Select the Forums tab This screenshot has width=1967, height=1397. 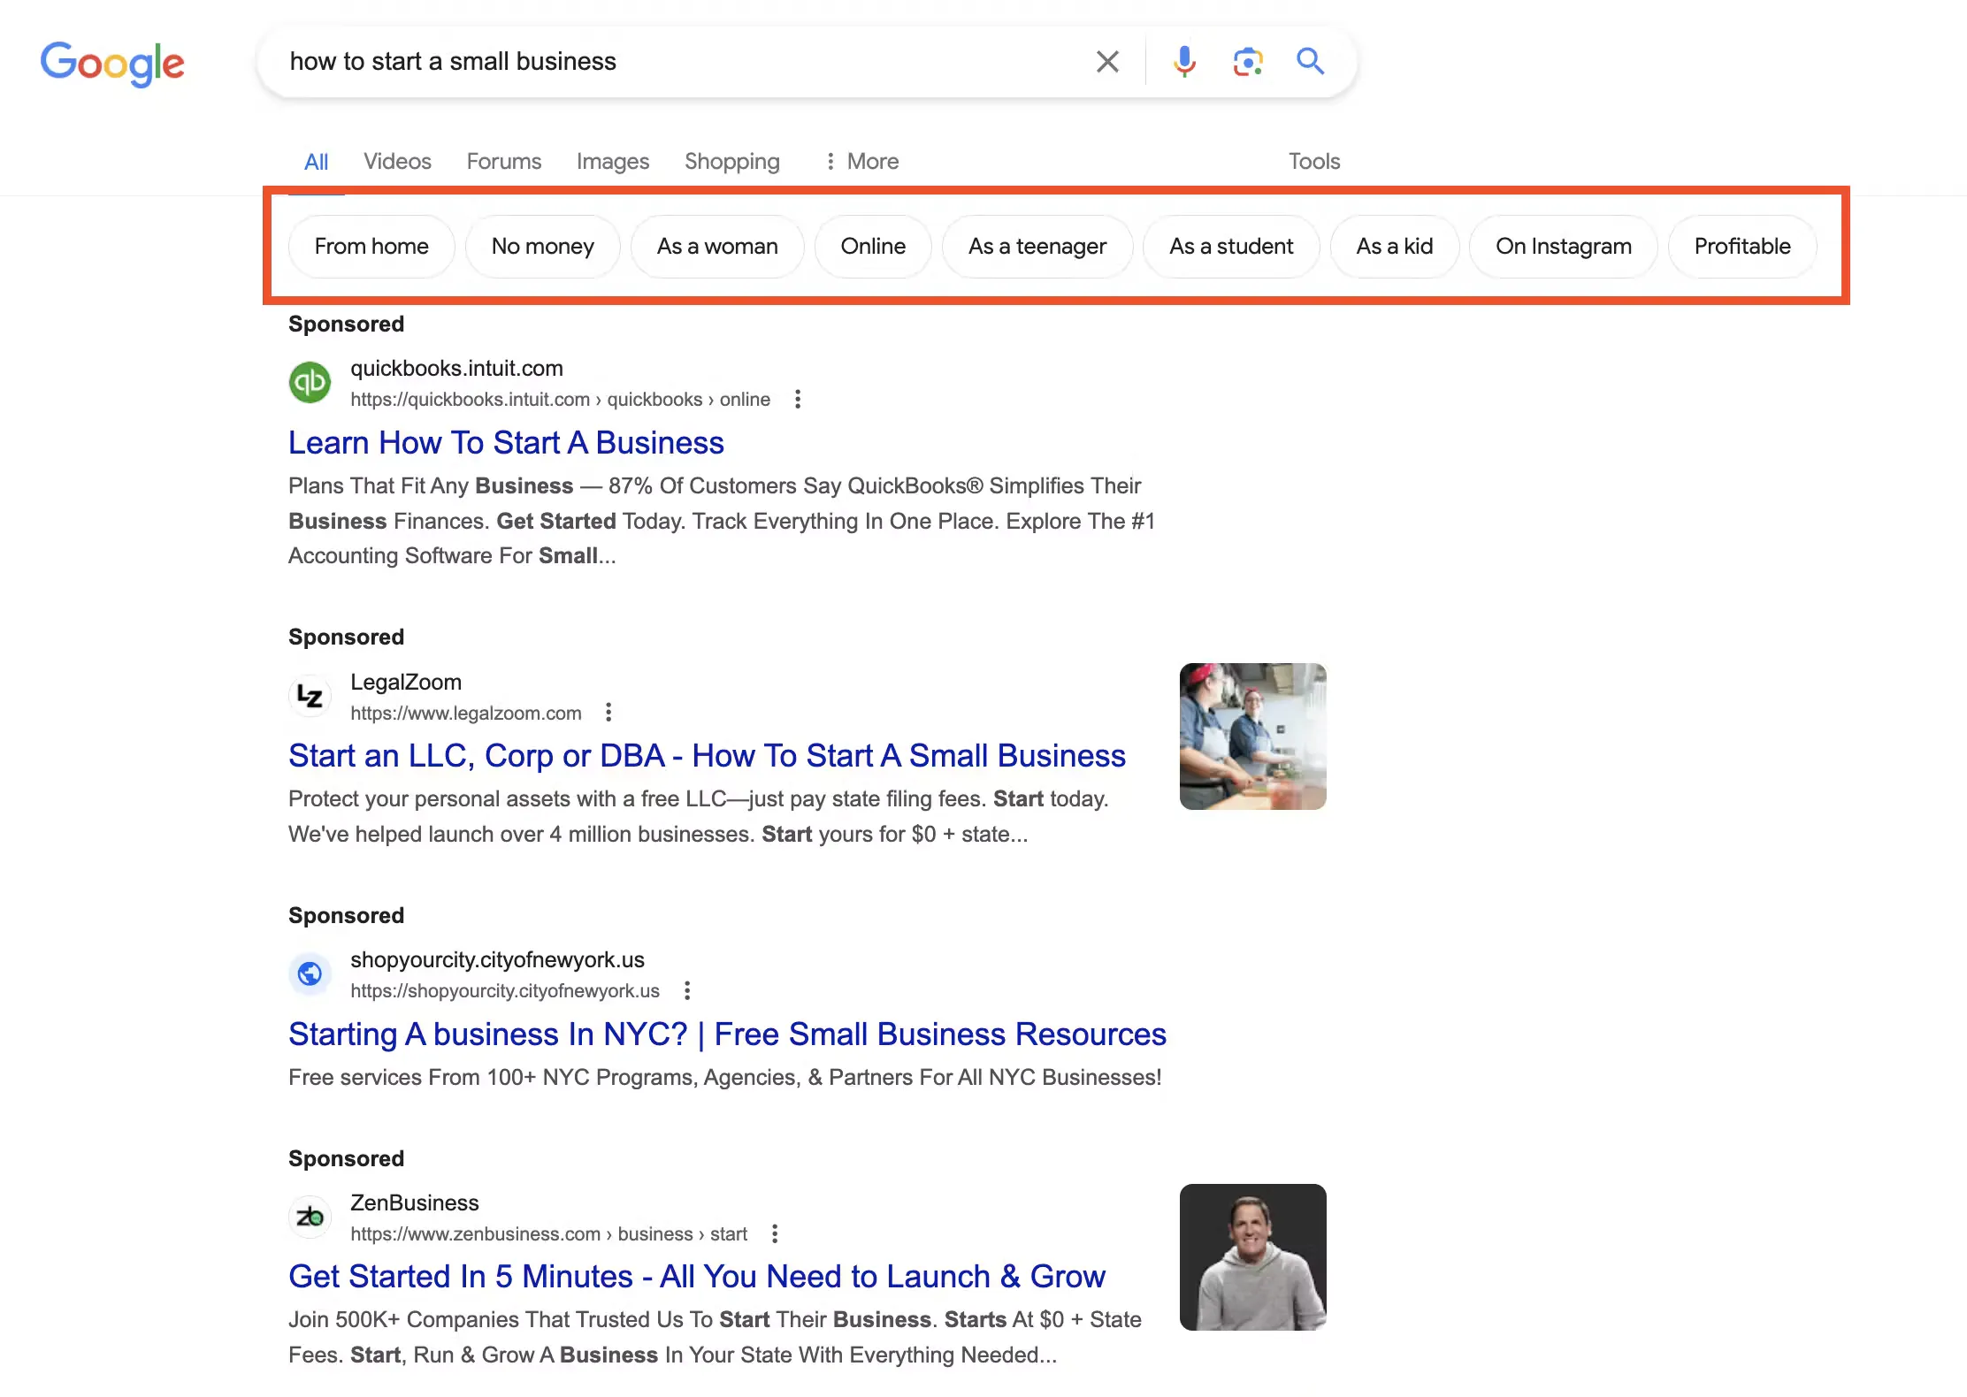[503, 162]
